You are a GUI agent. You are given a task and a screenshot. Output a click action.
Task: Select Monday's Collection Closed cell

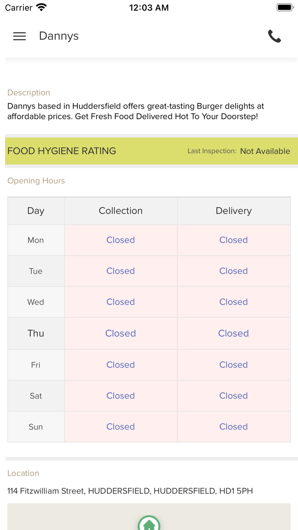tap(120, 240)
